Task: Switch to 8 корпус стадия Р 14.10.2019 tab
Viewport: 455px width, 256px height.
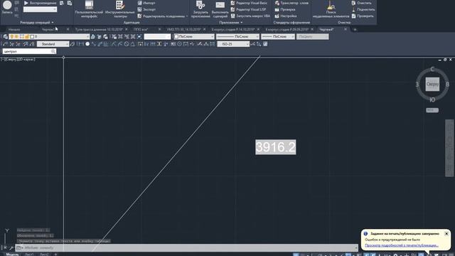Action: pos(232,29)
